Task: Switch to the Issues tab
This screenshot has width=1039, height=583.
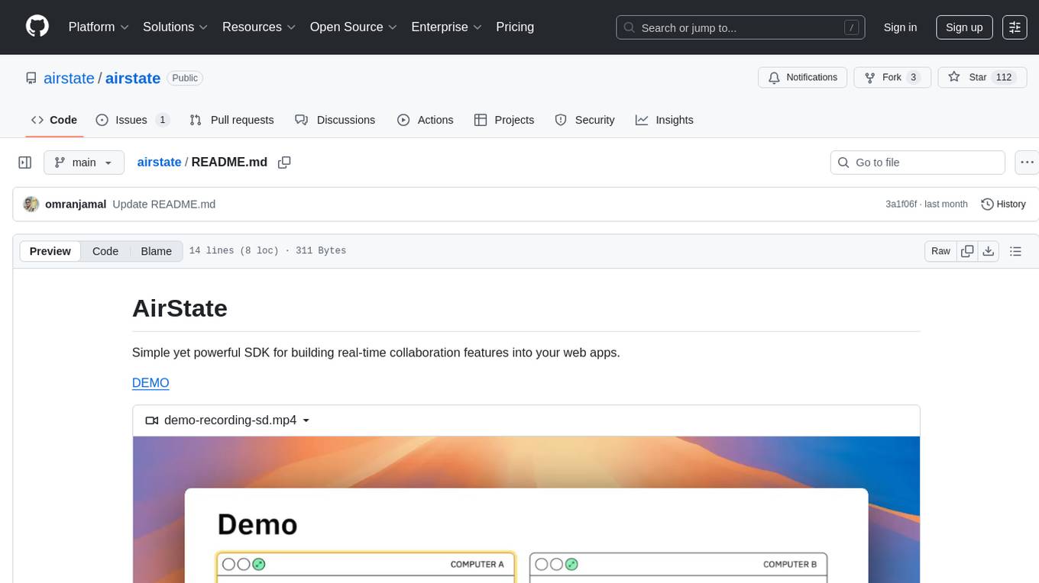Action: pos(132,120)
